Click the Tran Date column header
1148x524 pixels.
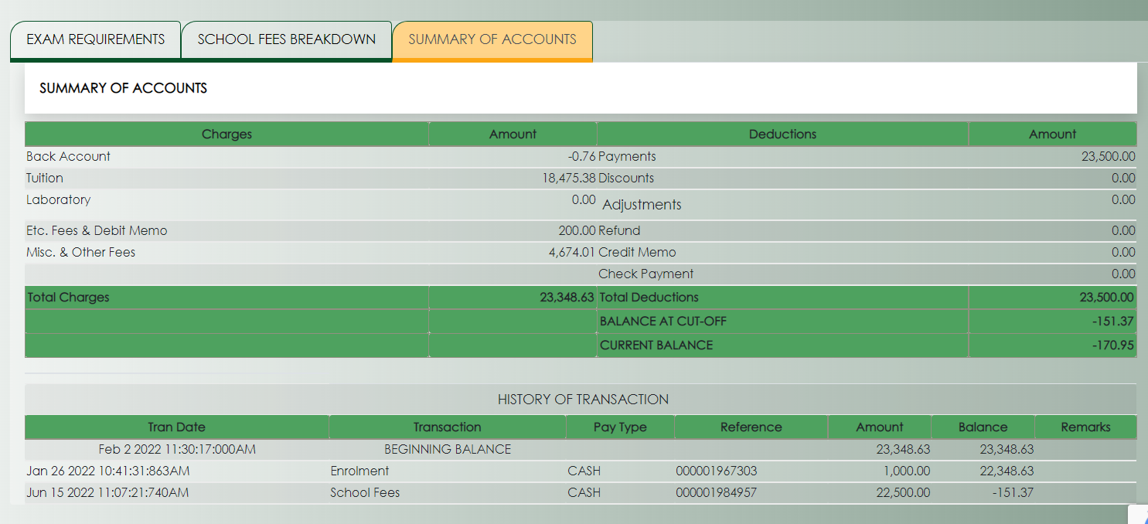coord(176,427)
